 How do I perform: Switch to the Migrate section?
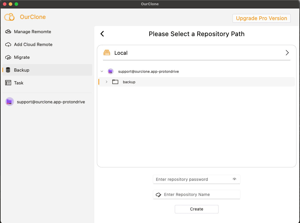(x=47, y=57)
